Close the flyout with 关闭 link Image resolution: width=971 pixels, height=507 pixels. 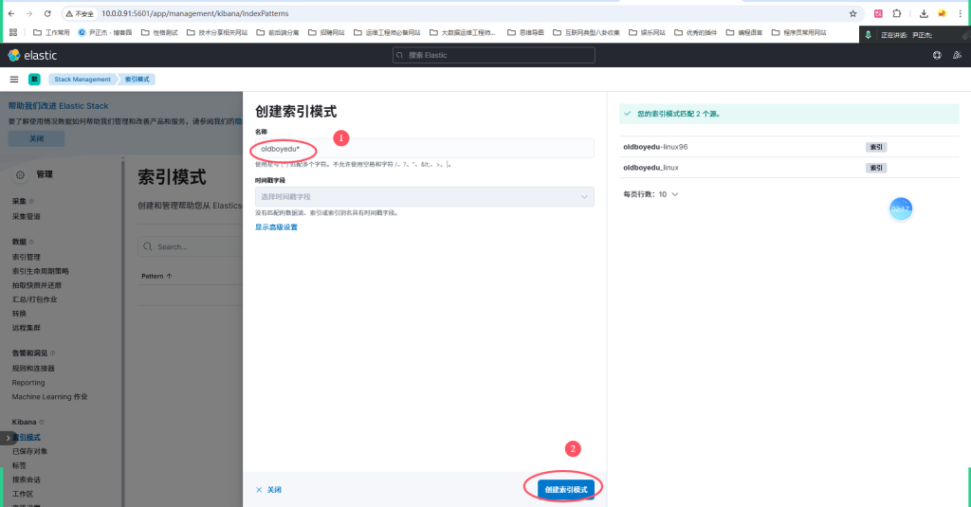pyautogui.click(x=268, y=490)
